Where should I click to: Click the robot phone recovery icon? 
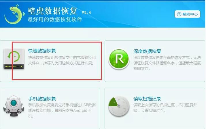pyautogui.click(x=14, y=106)
